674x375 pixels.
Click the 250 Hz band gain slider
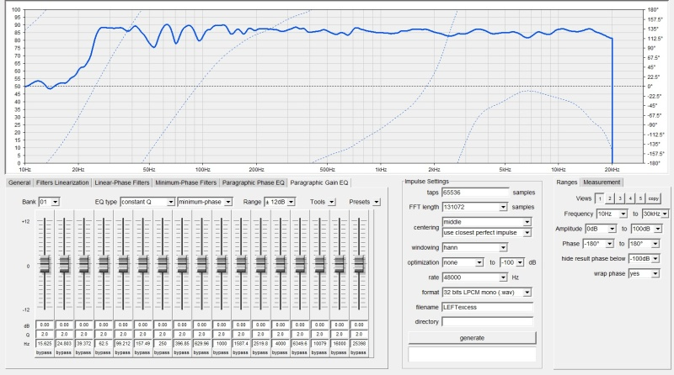[x=163, y=265]
